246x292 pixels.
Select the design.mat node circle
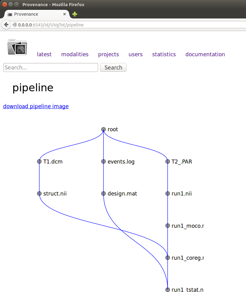(x=103, y=193)
